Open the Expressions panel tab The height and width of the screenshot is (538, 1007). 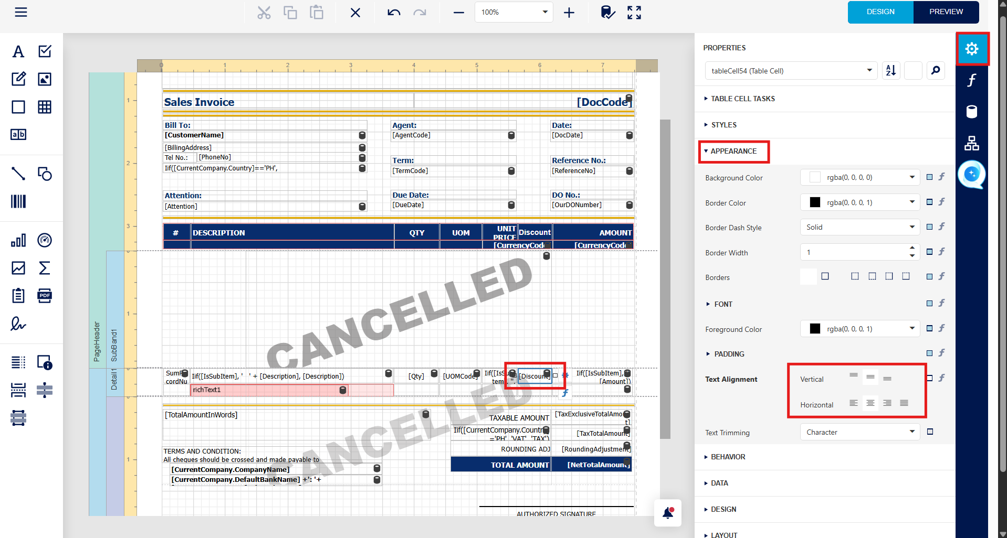[x=972, y=80]
